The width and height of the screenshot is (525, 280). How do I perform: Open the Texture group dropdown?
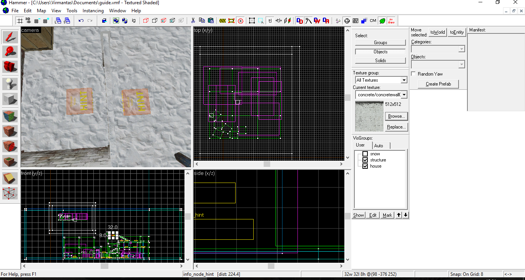click(x=404, y=80)
